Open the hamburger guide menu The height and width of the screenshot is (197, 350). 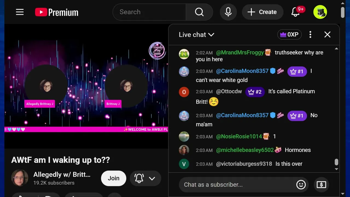[20, 12]
